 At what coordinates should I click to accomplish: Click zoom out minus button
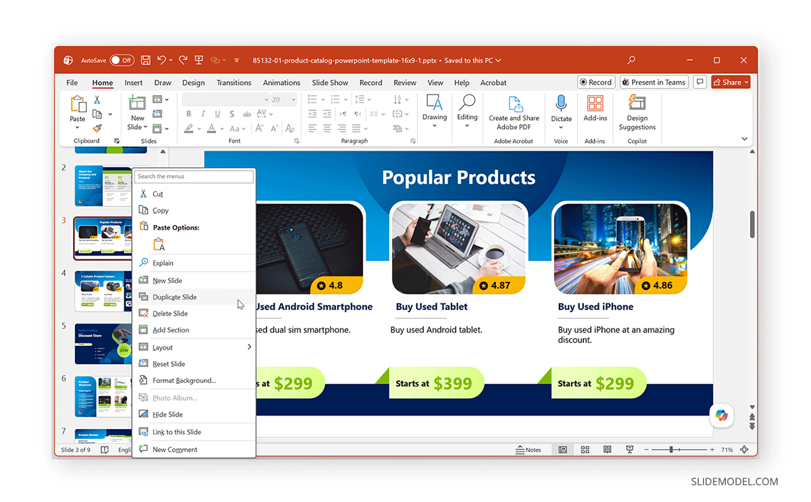click(646, 449)
